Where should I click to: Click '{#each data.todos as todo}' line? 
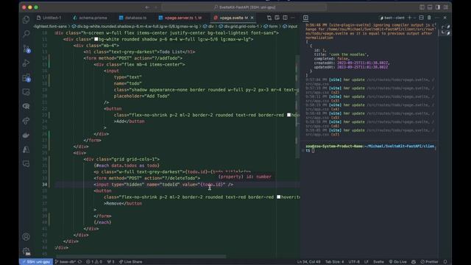pyautogui.click(x=127, y=165)
